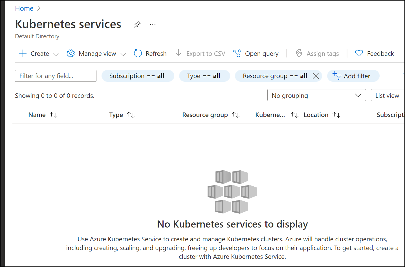
Task: Click the Refresh button label
Action: coord(156,54)
